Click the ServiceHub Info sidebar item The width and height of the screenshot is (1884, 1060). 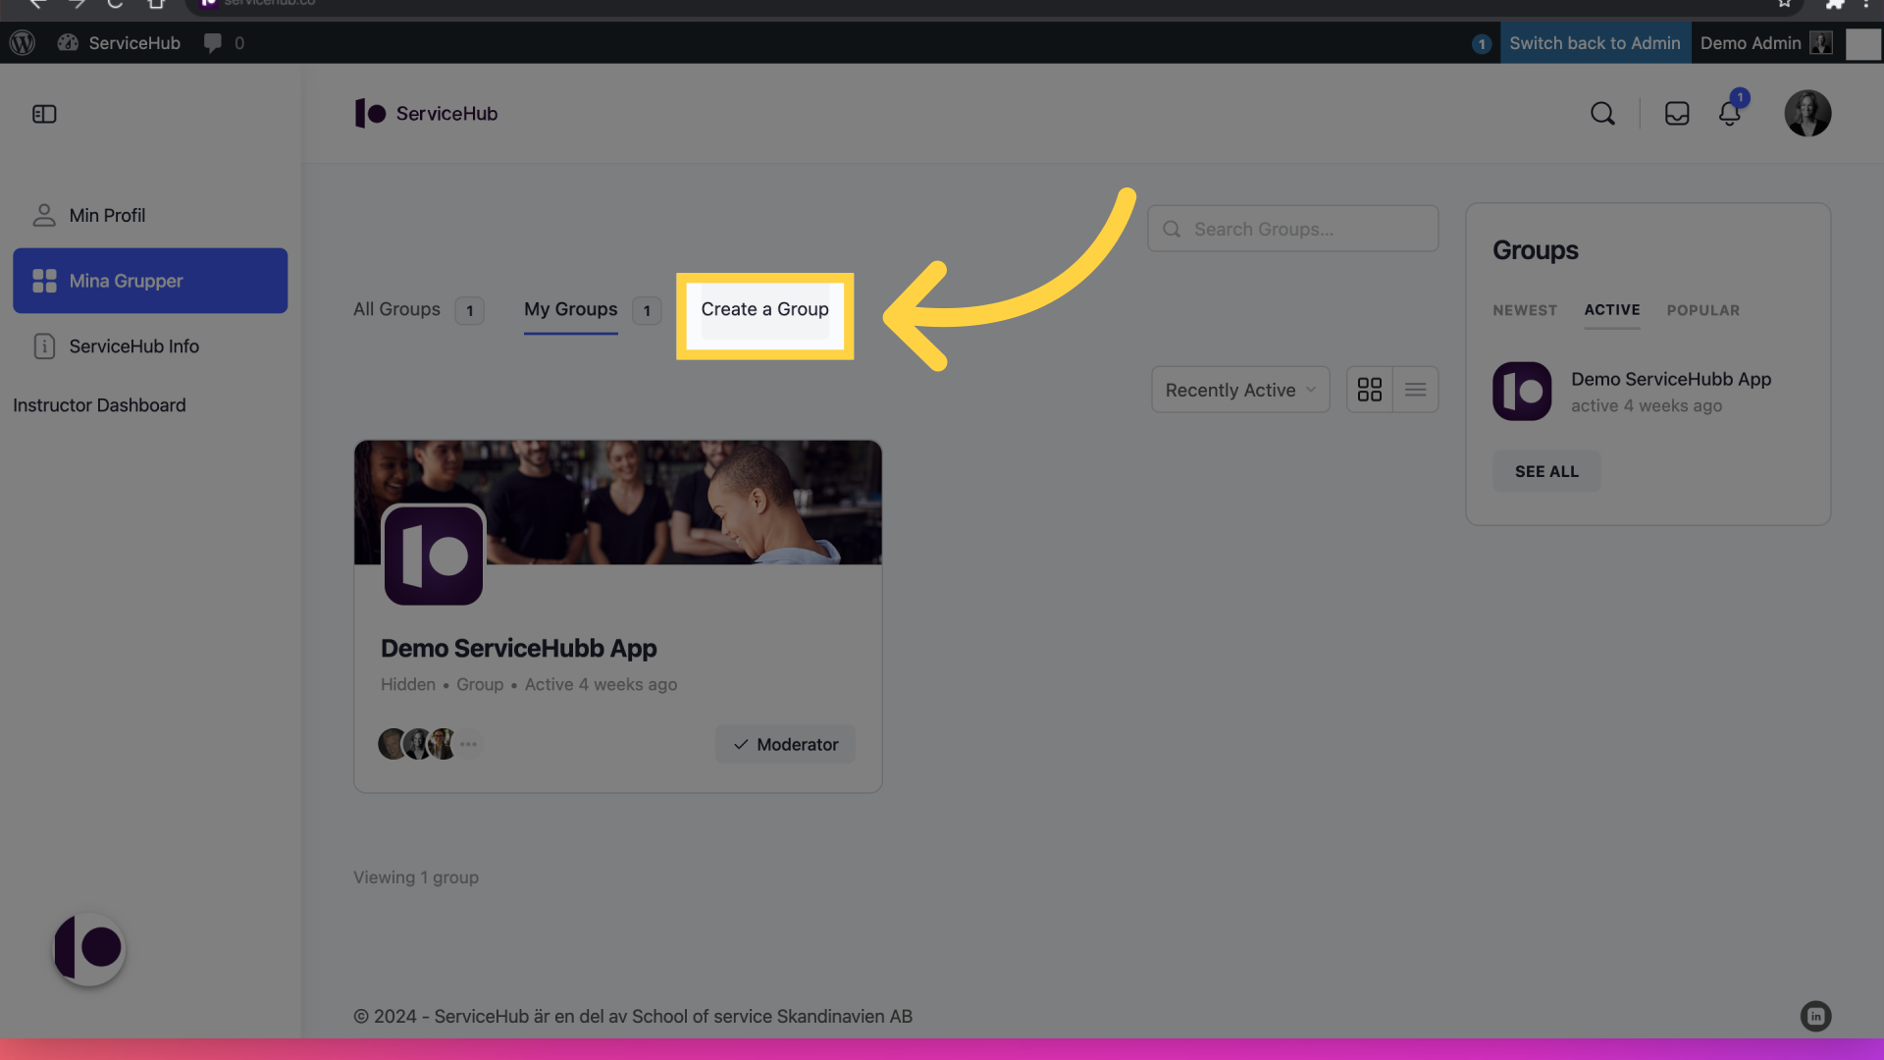[133, 346]
